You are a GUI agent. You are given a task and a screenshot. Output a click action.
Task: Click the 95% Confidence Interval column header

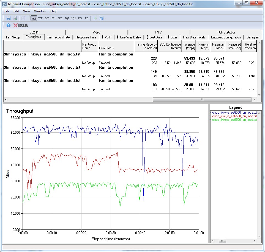[x=170, y=46]
